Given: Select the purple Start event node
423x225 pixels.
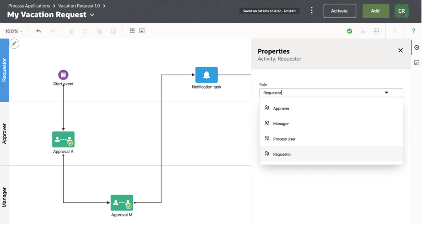Looking at the screenshot, I should [63, 75].
